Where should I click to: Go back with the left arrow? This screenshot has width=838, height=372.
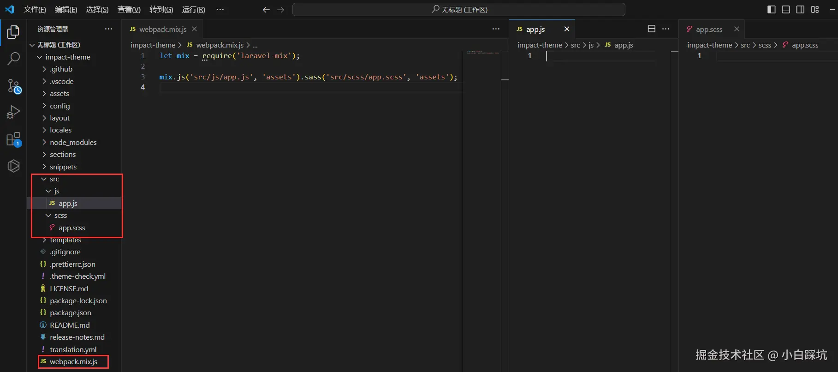pyautogui.click(x=266, y=10)
